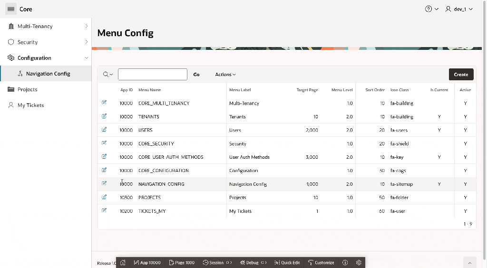Click edit icon for CORE_MULTI_TENANCY row
This screenshot has height=268, width=487.
tap(104, 103)
